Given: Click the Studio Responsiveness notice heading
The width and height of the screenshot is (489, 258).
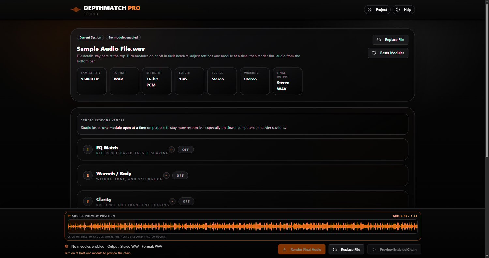Looking at the screenshot, I should [103, 120].
